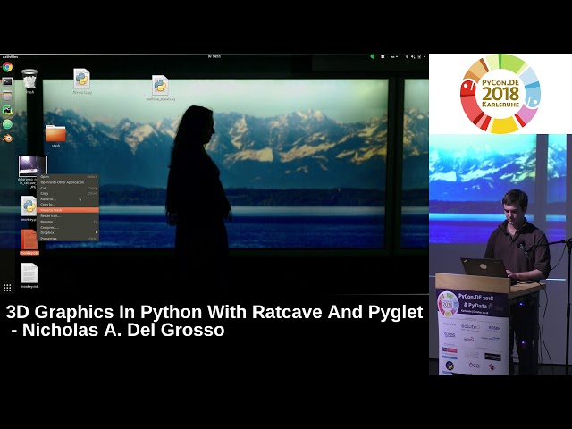Screen dimensions: 572x429
Task: Open the 'en' keyboard layout dropdown
Action: (394, 57)
